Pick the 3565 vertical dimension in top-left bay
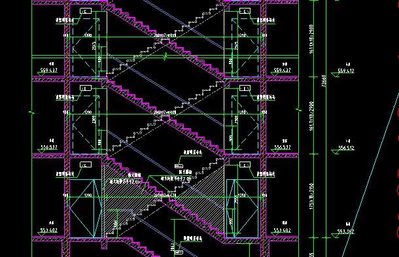Viewport: 399px width, 257px height. (x=94, y=46)
